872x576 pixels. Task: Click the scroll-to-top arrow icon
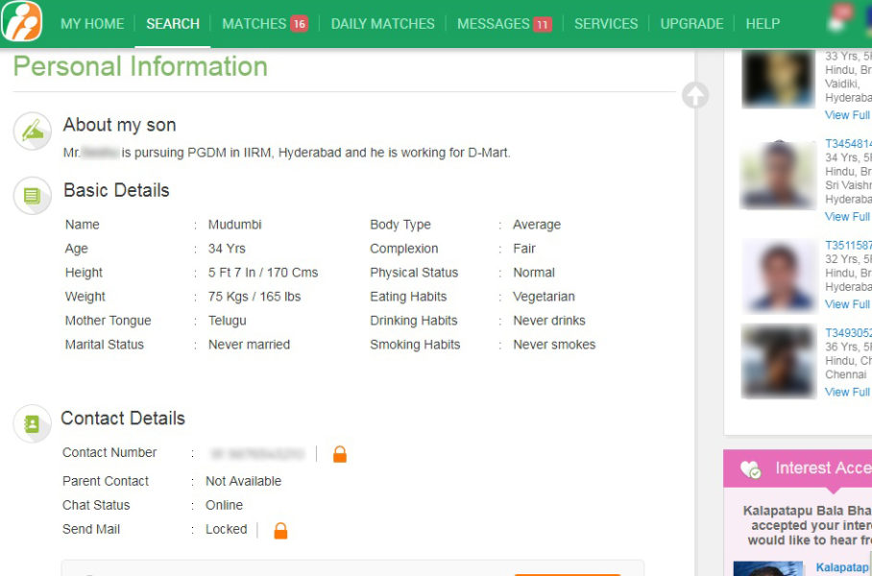pos(695,95)
